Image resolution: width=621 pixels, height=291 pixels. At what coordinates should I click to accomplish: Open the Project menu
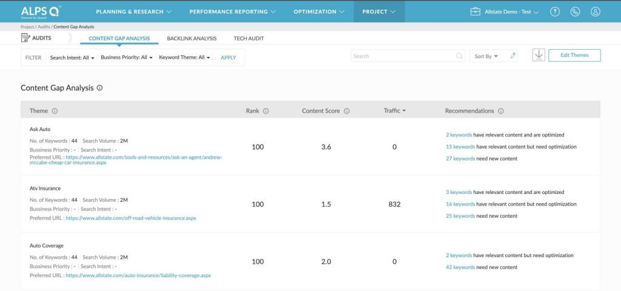(x=379, y=12)
